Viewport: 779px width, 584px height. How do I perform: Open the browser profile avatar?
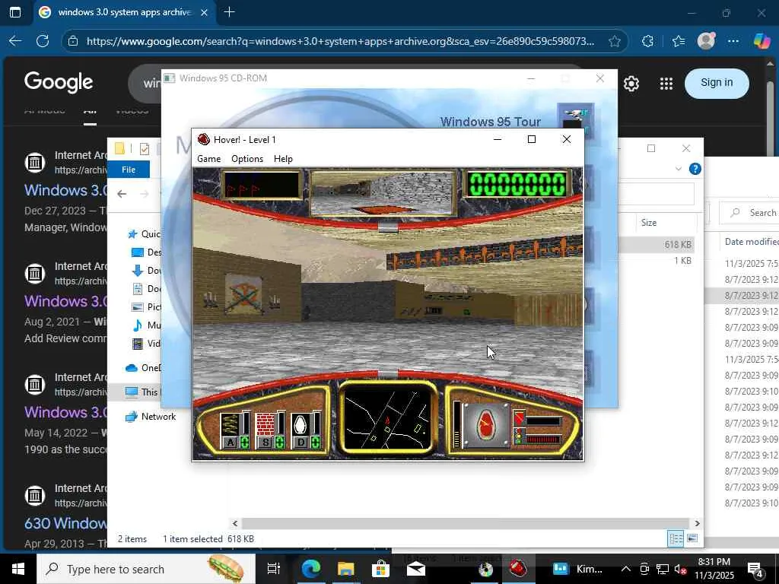[706, 41]
